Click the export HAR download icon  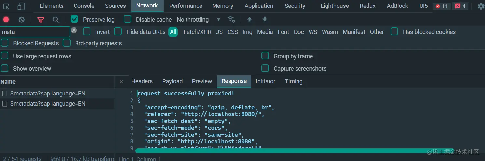click(265, 20)
